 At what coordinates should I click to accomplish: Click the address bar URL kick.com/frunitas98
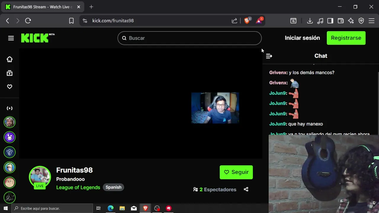(113, 21)
